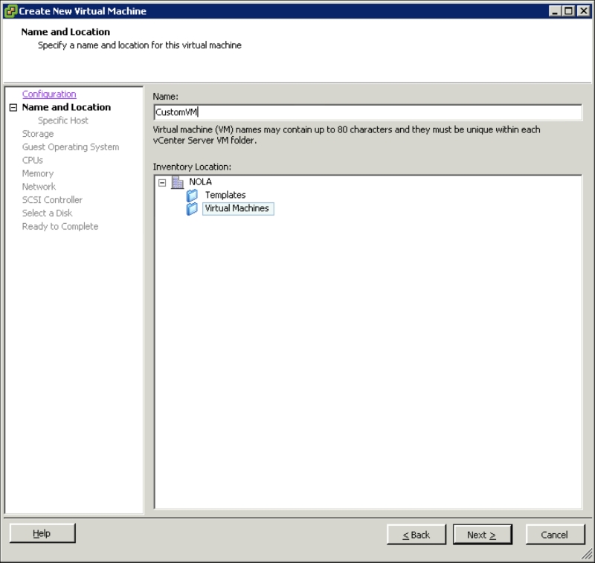Click the window resize grip corner
Viewport: 595px width, 563px height.
click(x=587, y=554)
